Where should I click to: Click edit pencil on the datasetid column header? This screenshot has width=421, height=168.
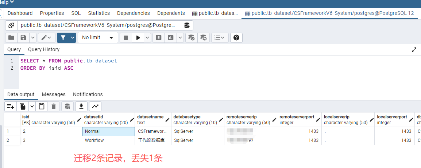click(x=132, y=120)
